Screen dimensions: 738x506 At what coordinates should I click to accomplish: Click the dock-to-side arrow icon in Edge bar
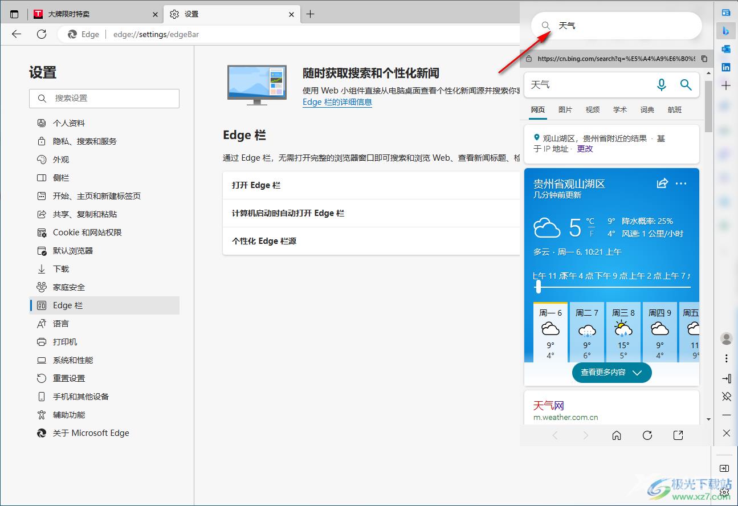click(726, 378)
